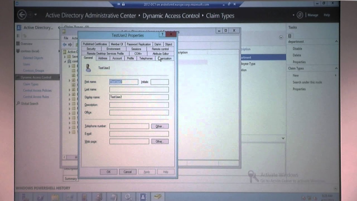Image resolution: width=357 pixels, height=201 pixels.
Task: Open the TestUser2 Properties help question mark
Action: (x=162, y=34)
